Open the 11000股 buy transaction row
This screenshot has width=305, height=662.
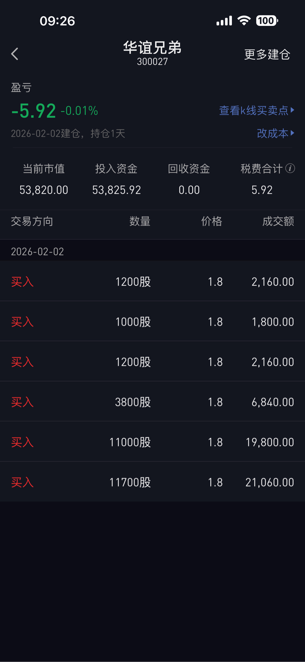click(x=152, y=442)
